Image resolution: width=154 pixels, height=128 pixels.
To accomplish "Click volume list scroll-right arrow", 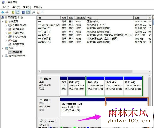I will [x=150, y=71].
